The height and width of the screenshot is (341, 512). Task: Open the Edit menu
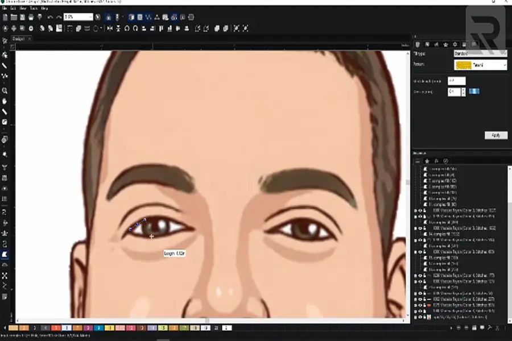(x=13, y=8)
